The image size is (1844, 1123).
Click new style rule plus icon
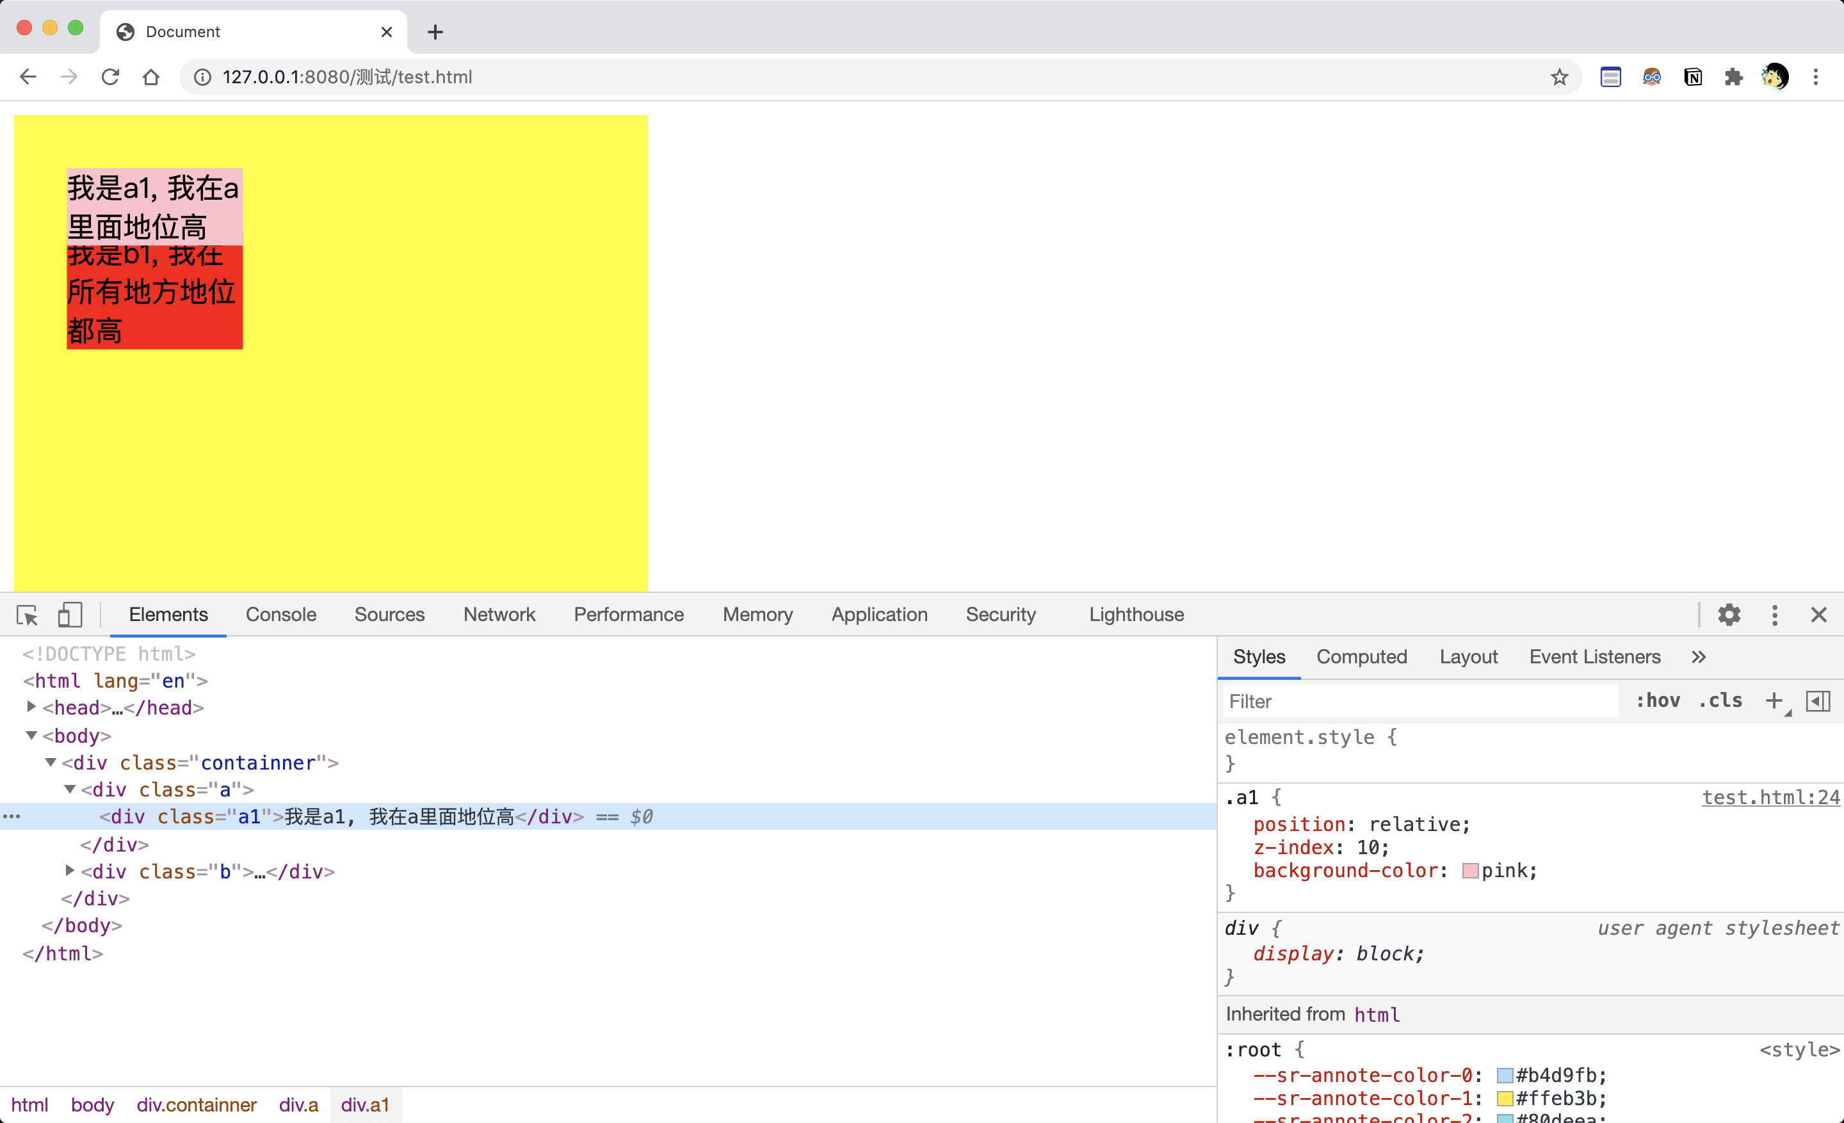click(1774, 701)
